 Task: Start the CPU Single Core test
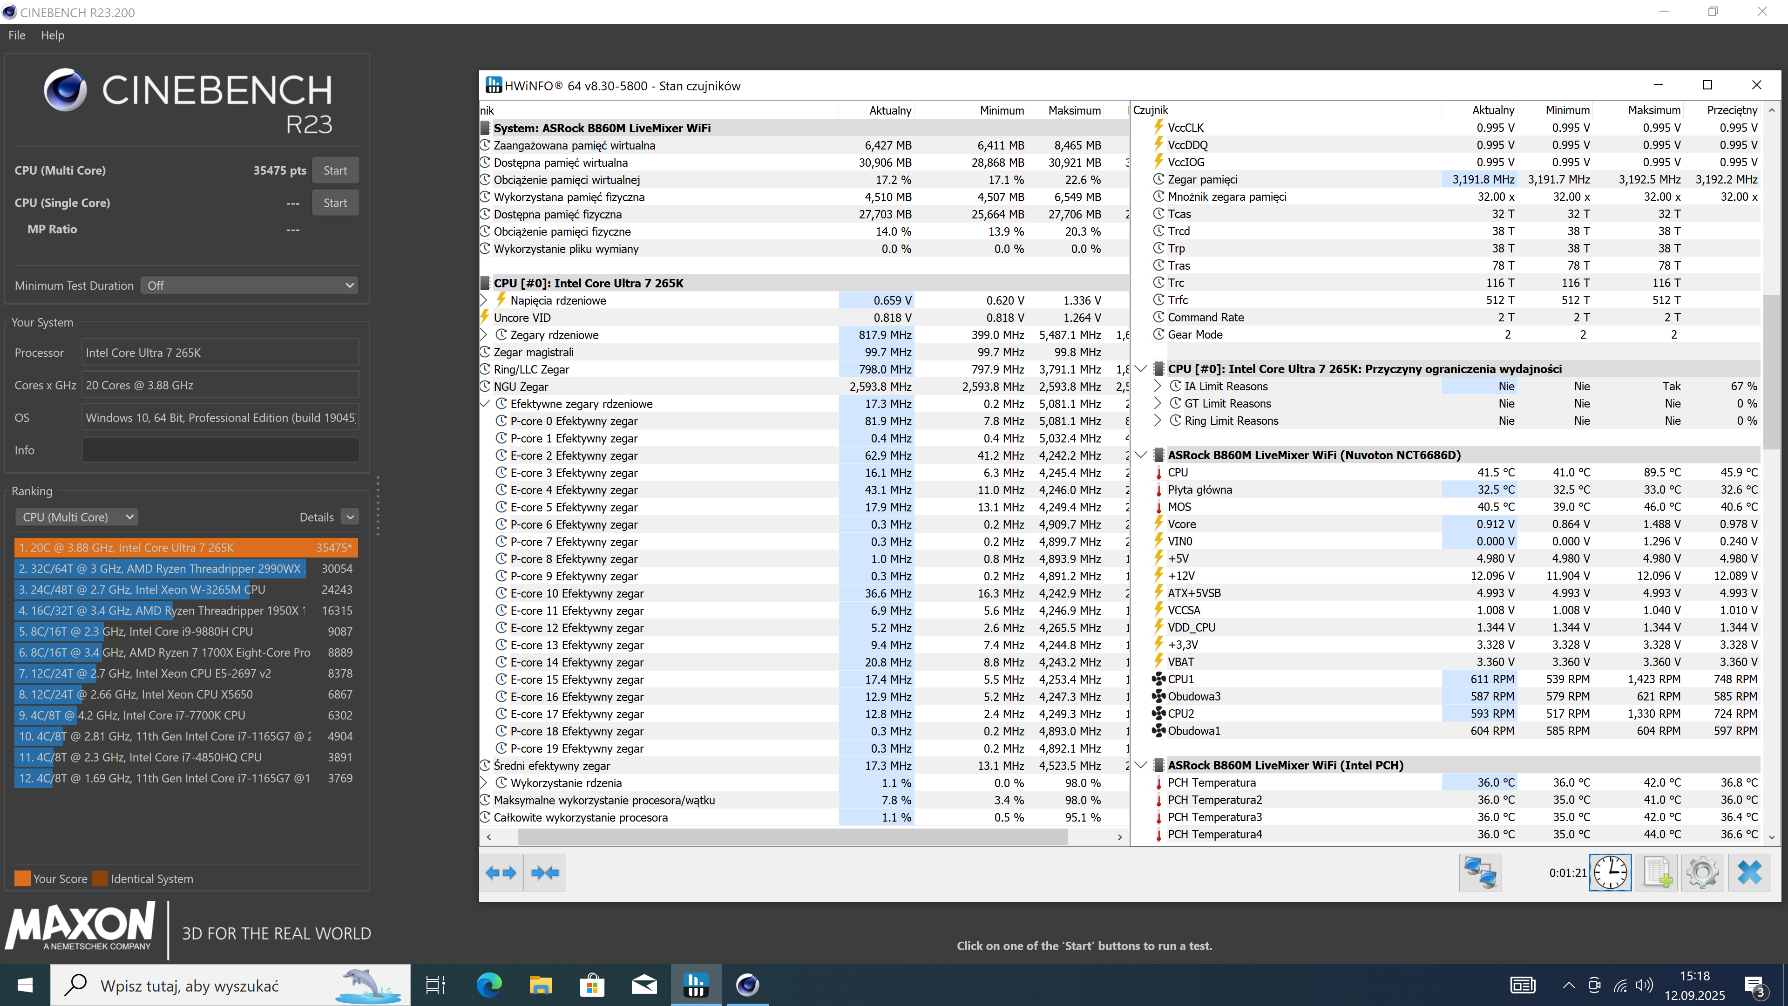335,203
